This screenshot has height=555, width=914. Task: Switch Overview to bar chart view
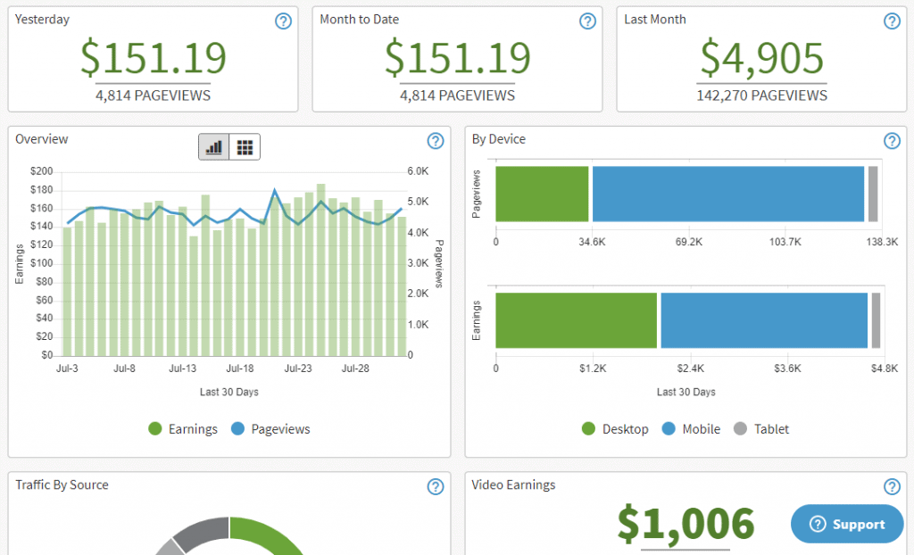[214, 147]
